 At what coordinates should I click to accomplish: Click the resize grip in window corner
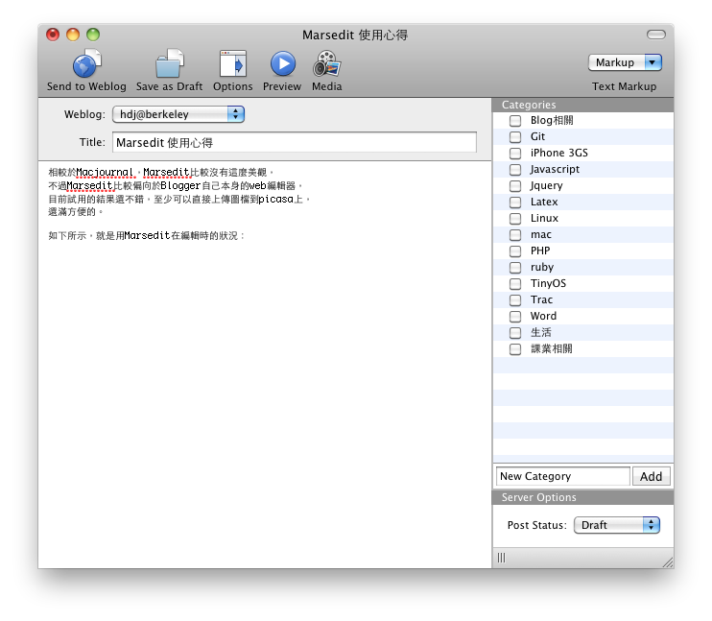[x=668, y=562]
